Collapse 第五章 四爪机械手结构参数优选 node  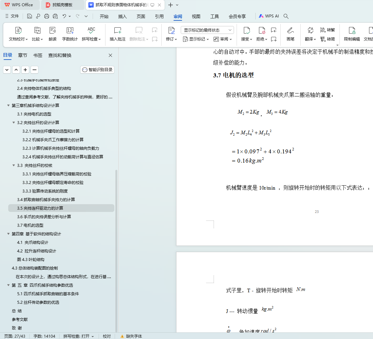[x=8, y=285]
